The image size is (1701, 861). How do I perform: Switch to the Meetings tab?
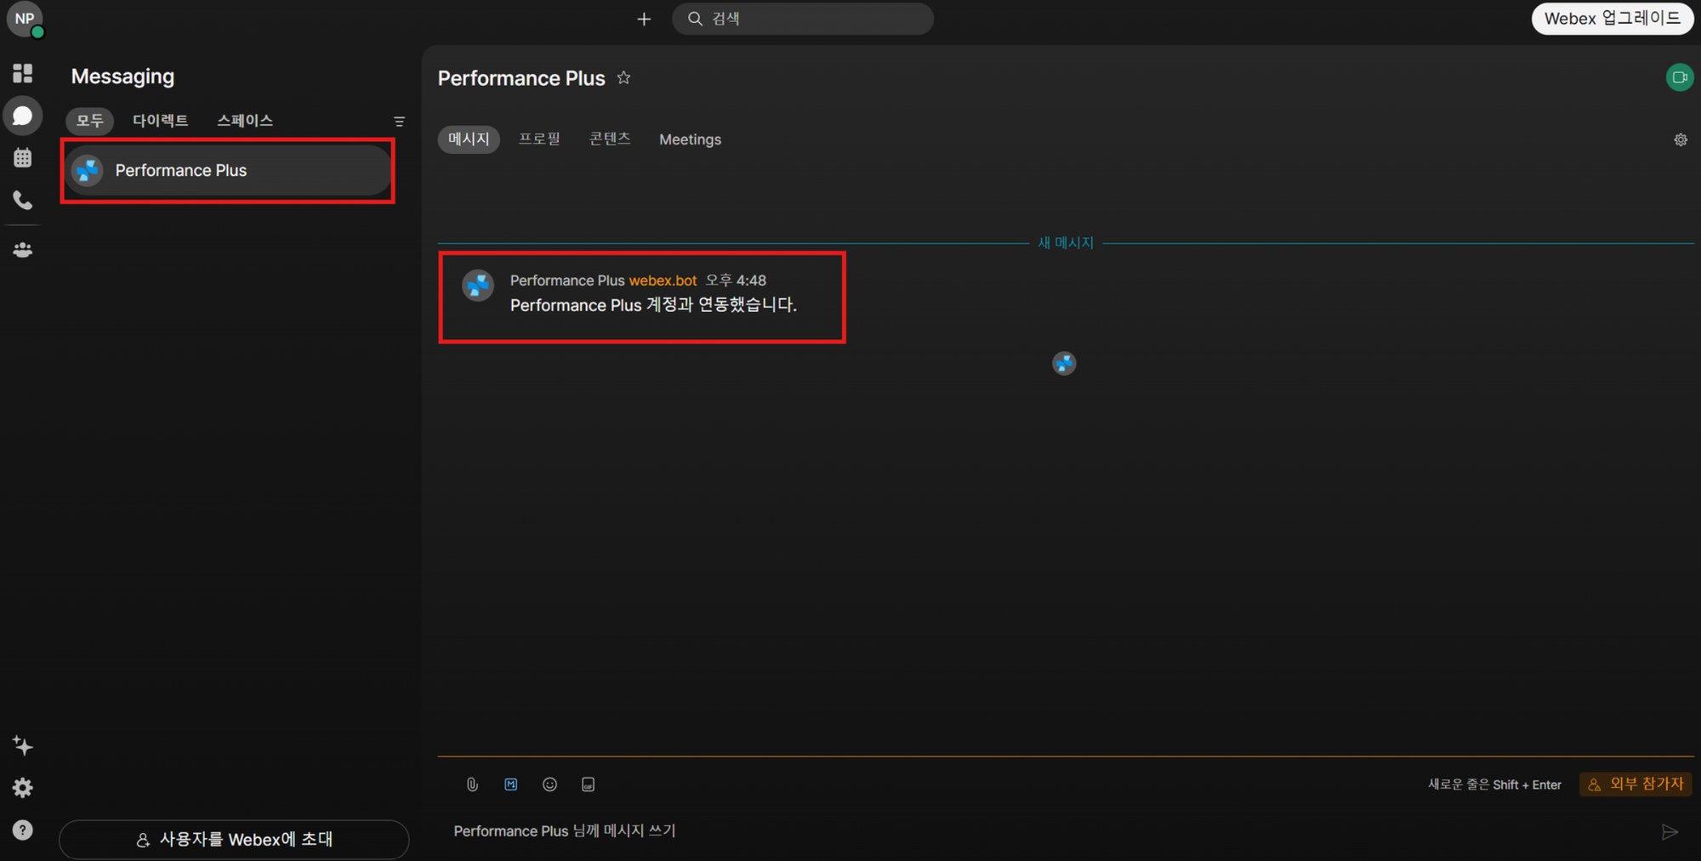click(x=690, y=139)
